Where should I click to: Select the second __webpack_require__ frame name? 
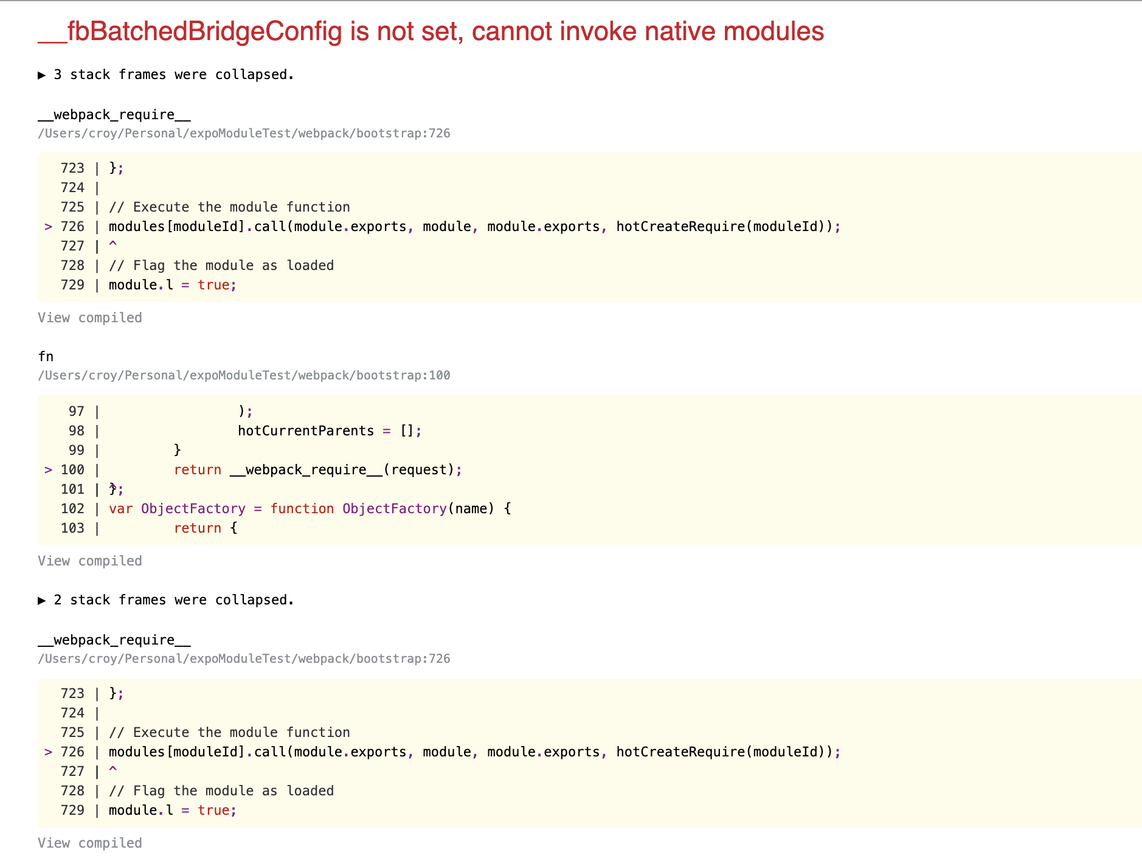coord(114,639)
